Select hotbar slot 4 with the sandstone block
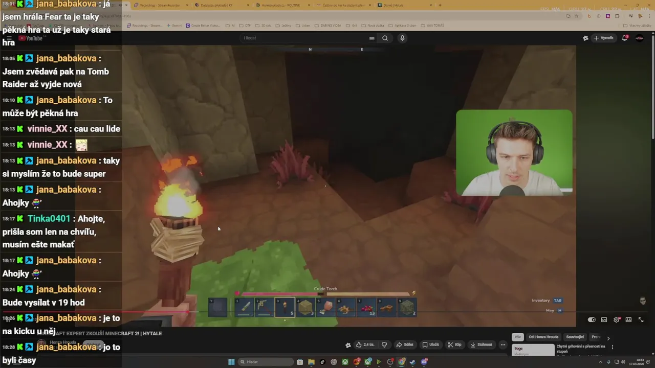The image size is (655, 368). pos(305,307)
